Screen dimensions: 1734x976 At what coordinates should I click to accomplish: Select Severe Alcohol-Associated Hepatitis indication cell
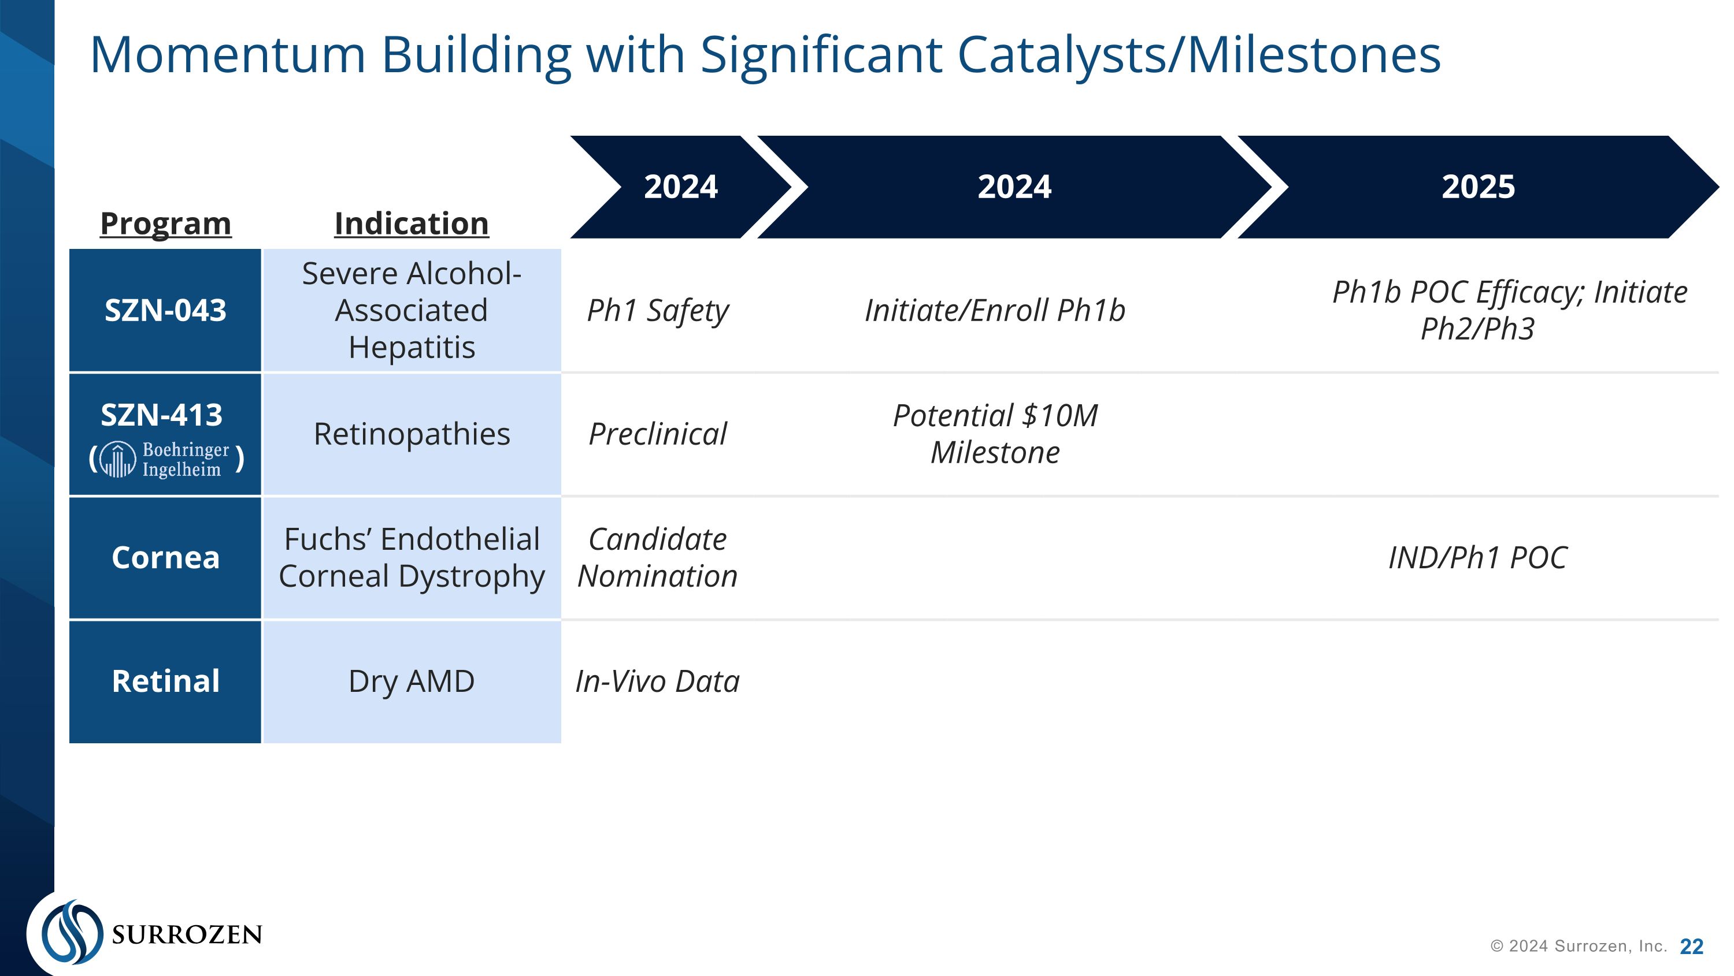click(412, 310)
